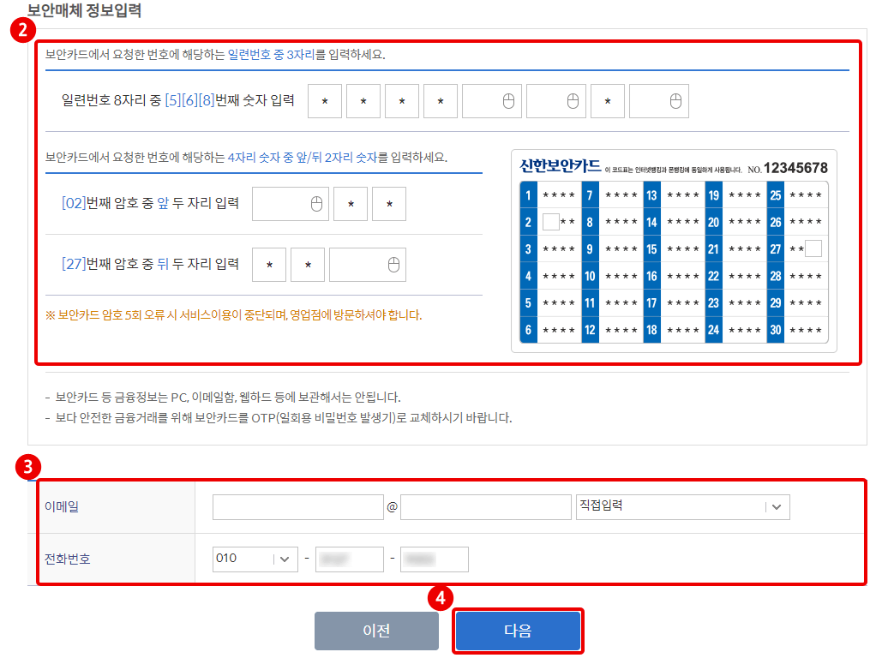Screen dimensions: 888x658
Task: Click the red step 3 badge
Action: tap(27, 467)
